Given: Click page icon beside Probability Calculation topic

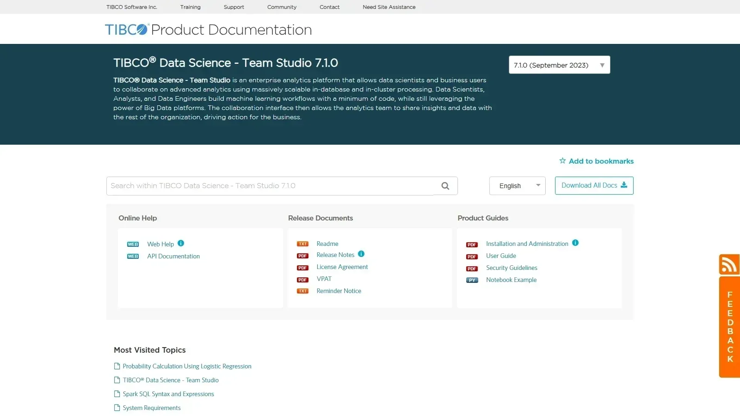Looking at the screenshot, I should pyautogui.click(x=117, y=366).
